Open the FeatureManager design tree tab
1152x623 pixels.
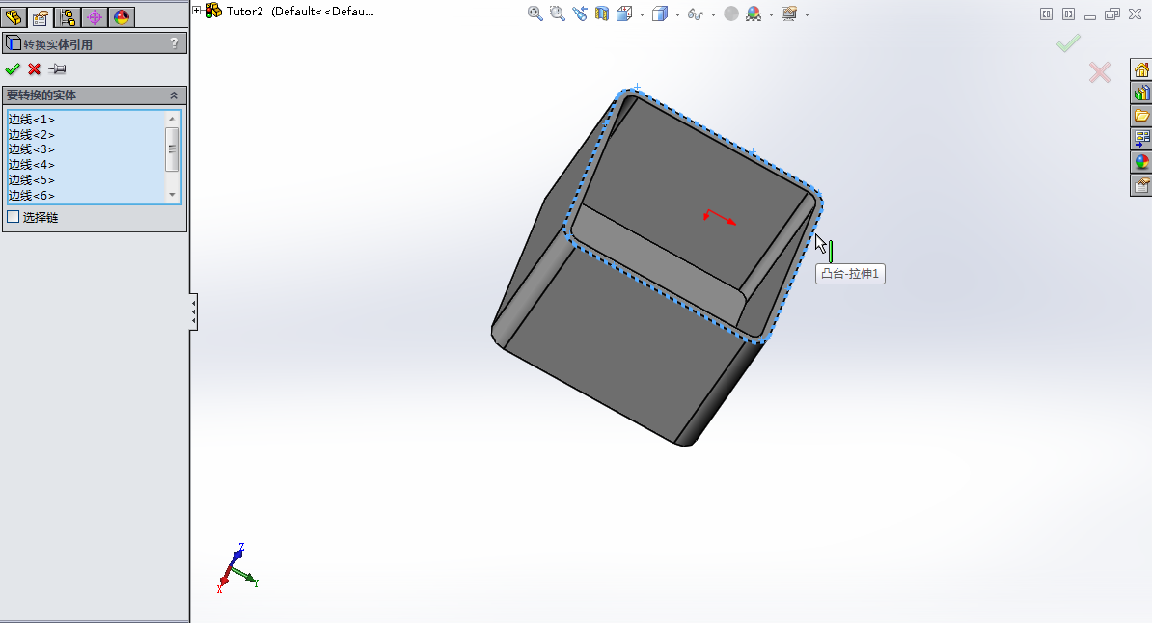pyautogui.click(x=14, y=17)
